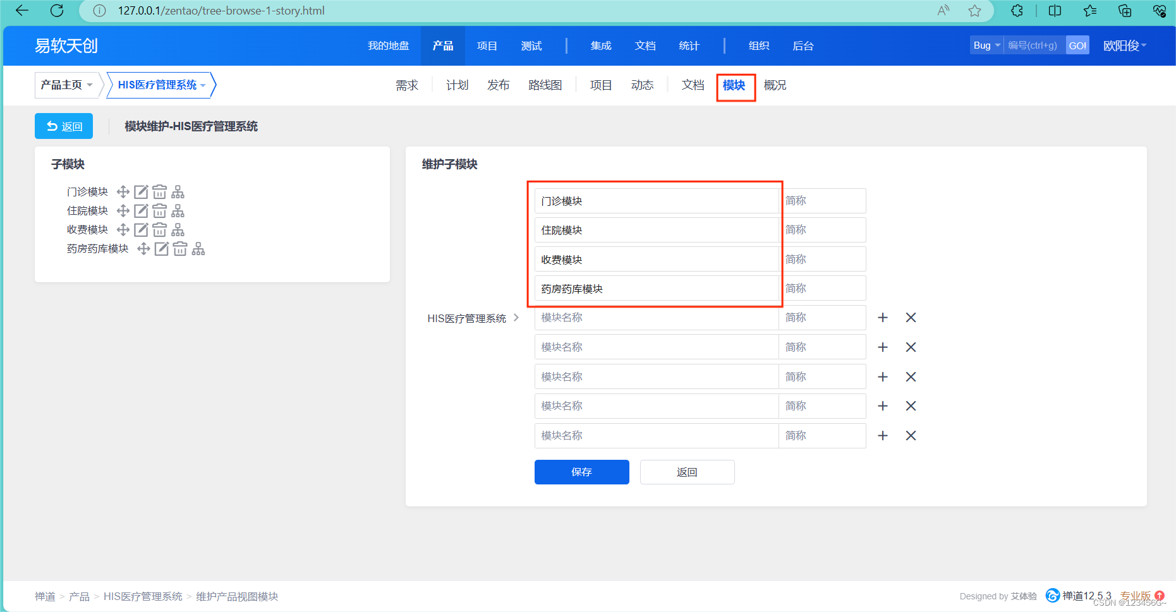1176x612 pixels.
Task: Remove the fourth empty module row
Action: pos(911,406)
